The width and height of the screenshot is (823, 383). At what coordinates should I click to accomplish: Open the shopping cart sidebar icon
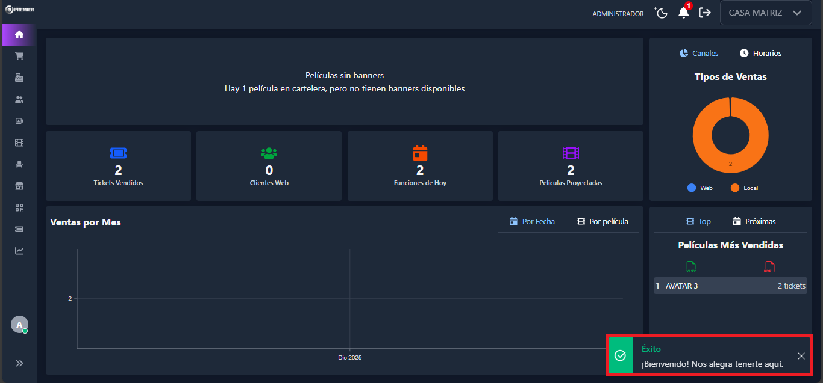pyautogui.click(x=19, y=56)
